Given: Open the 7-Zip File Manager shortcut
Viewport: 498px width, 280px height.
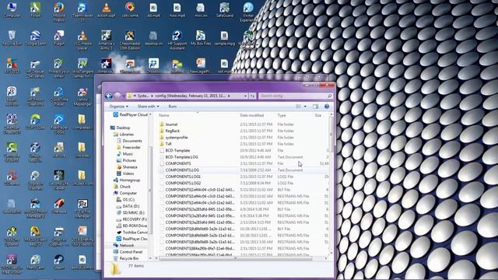Looking at the screenshot, I should (x=82, y=208).
